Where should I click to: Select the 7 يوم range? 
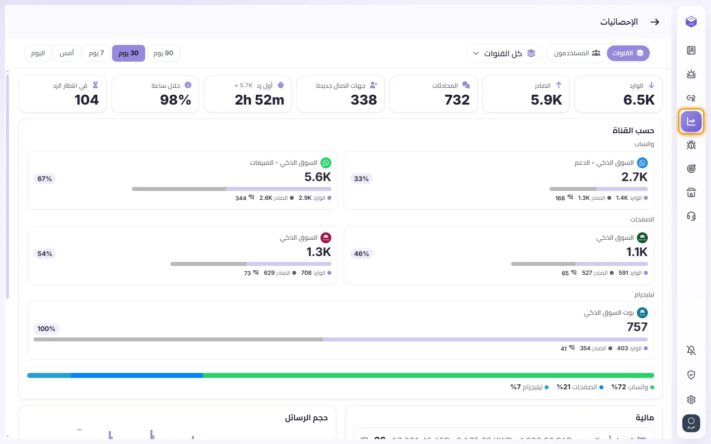coord(96,53)
